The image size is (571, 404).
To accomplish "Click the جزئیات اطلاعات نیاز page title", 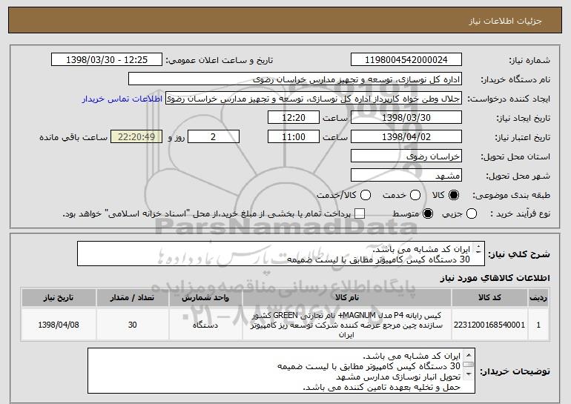I will (505, 21).
